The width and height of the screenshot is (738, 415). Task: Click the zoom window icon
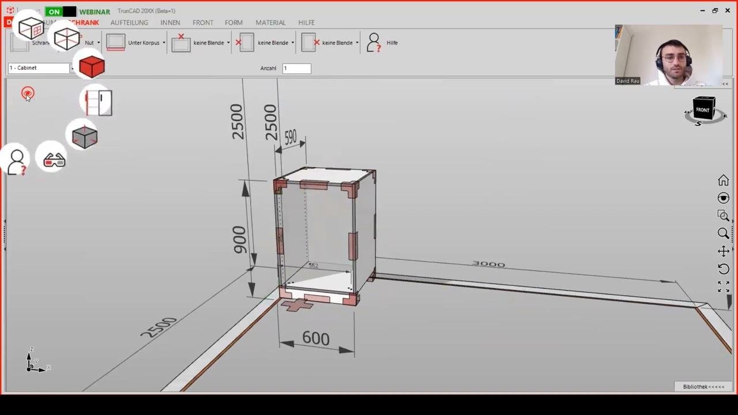pos(723,216)
